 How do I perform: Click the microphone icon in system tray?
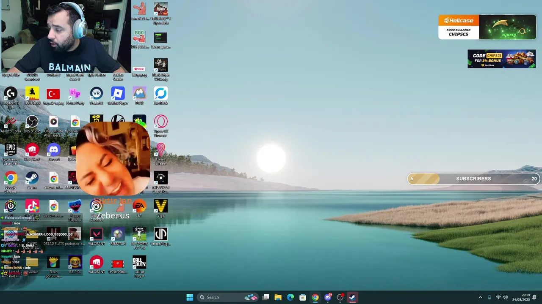489,297
